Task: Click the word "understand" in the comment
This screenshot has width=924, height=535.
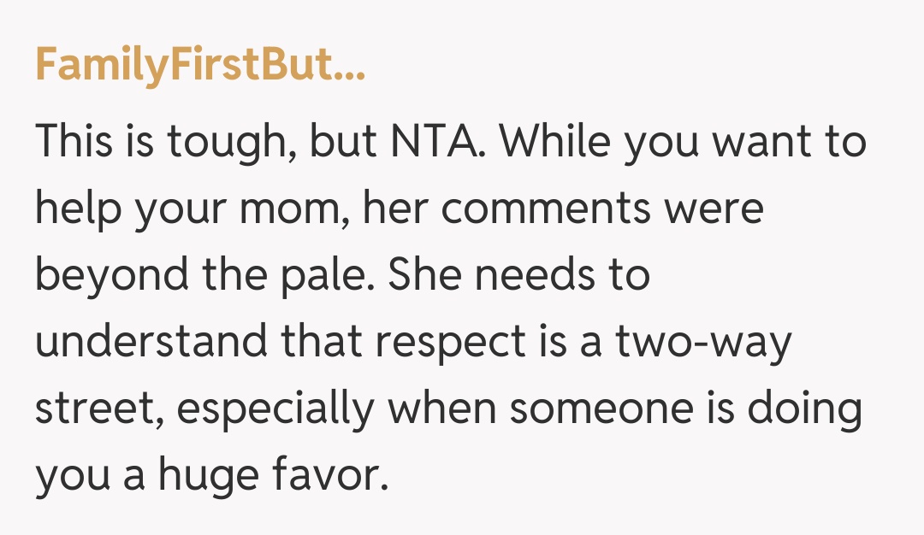Action: 151,343
